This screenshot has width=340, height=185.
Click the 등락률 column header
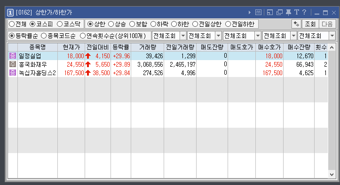pos(121,47)
